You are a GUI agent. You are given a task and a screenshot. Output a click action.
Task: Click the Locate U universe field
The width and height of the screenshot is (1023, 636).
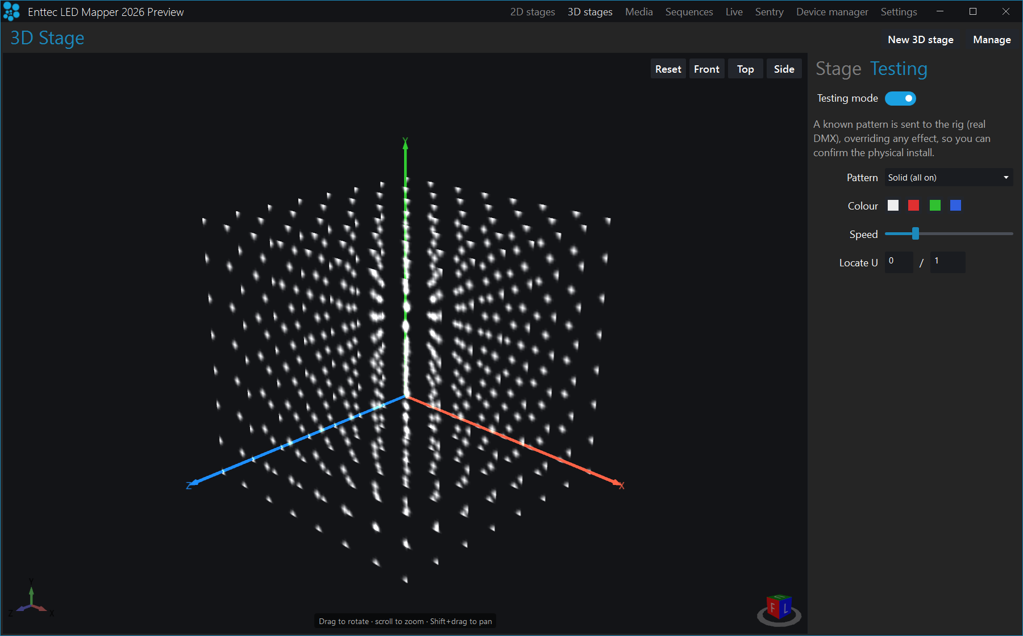pos(899,262)
